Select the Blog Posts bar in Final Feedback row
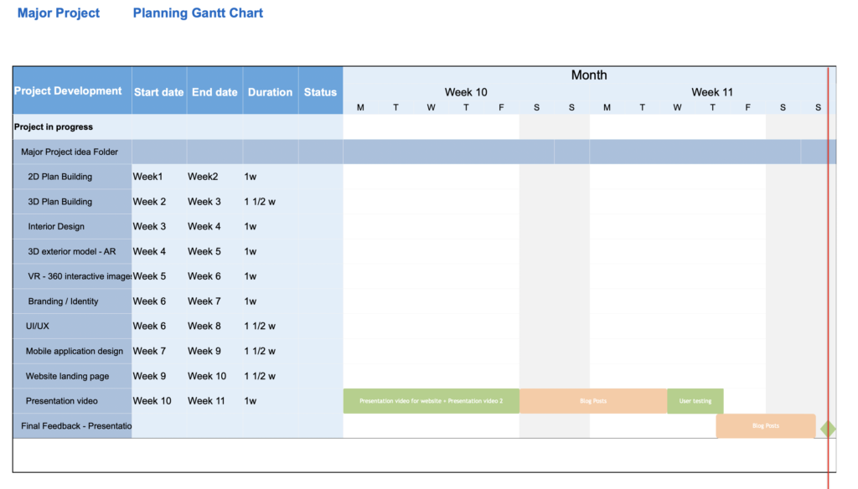 point(766,425)
